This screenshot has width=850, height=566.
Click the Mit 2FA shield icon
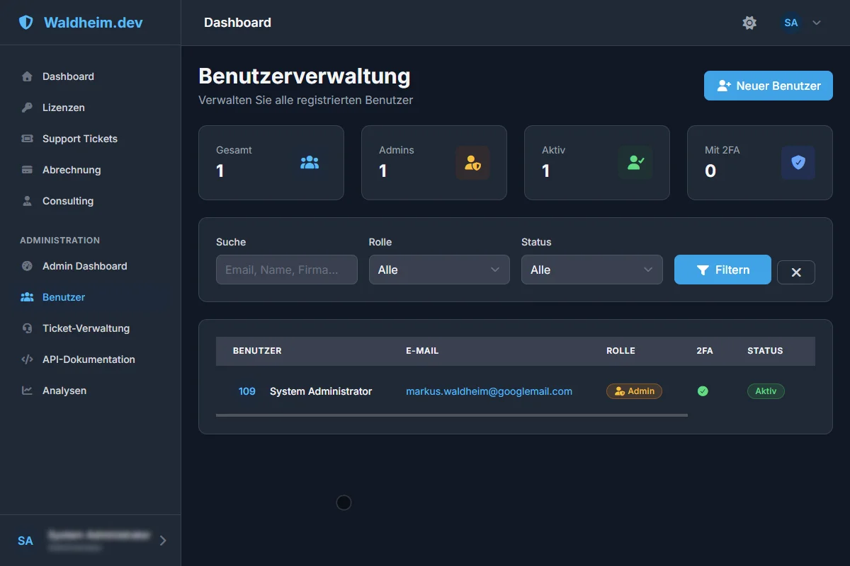click(798, 163)
